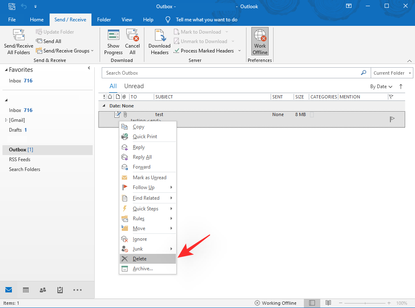The height and width of the screenshot is (308, 415).
Task: Click the zoom slider
Action: point(365,303)
